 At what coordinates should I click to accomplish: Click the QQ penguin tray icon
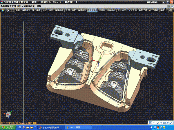pos(158,128)
